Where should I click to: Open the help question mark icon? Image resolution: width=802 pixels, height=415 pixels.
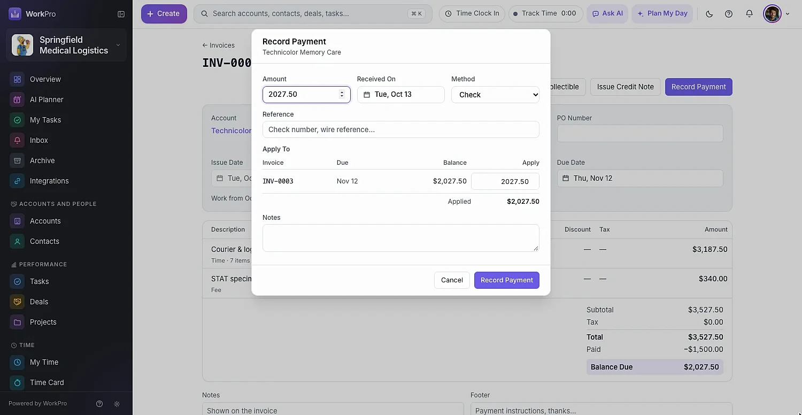click(729, 14)
